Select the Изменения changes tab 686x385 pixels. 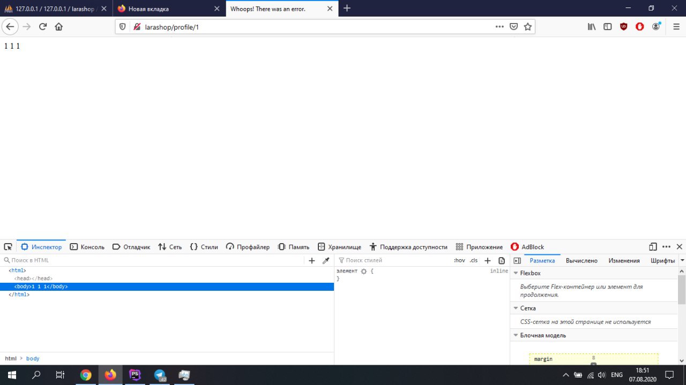[x=624, y=261]
